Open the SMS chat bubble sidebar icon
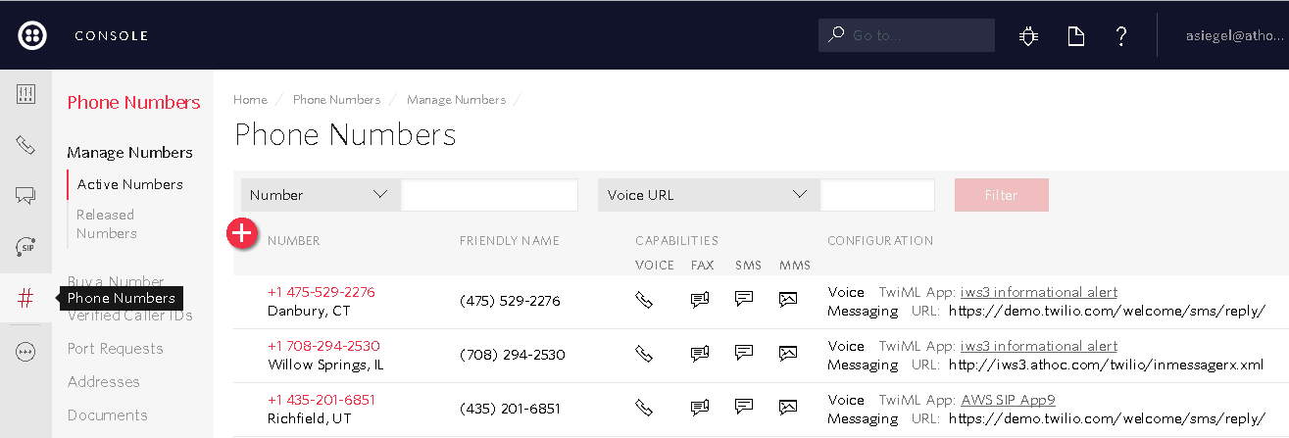Image resolution: width=1289 pixels, height=438 pixels. tap(26, 196)
